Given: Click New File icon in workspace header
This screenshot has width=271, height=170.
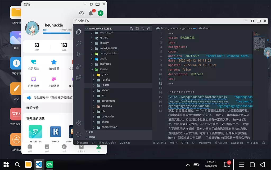Looking at the screenshot, I should coord(131,29).
